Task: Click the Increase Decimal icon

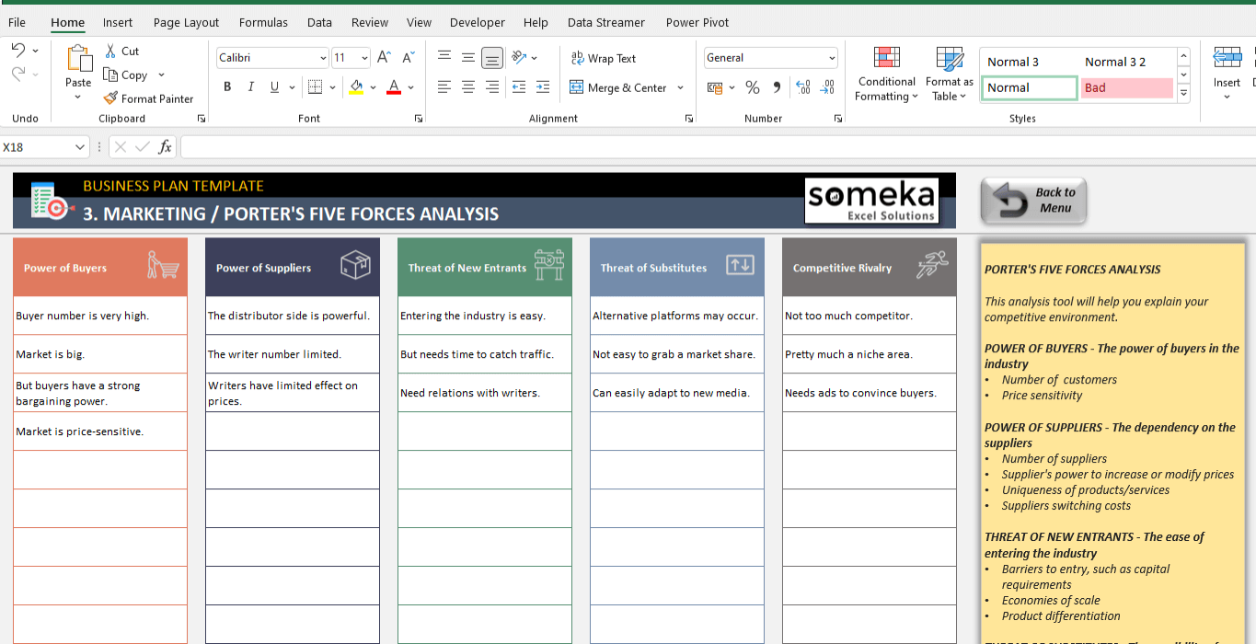Action: tap(801, 86)
